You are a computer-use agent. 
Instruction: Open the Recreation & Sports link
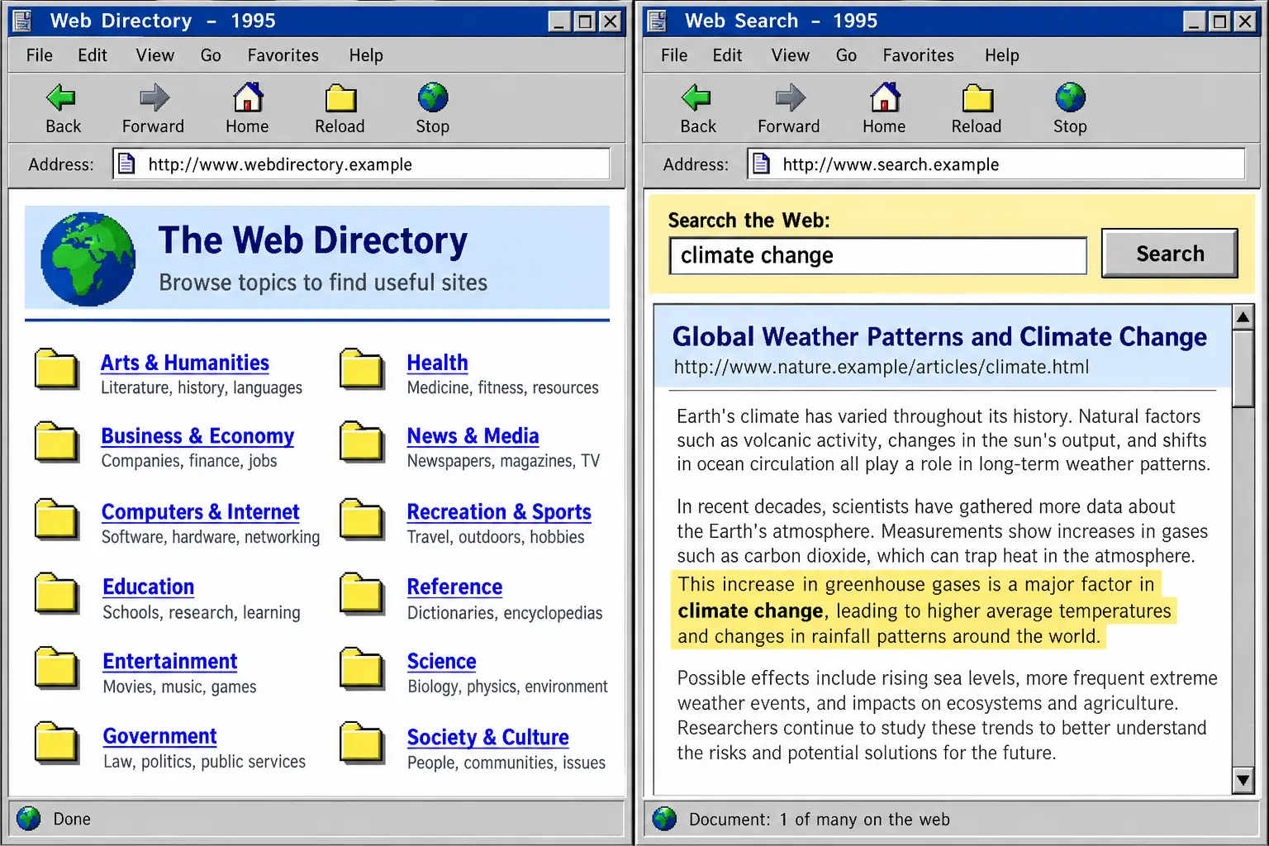(x=499, y=512)
